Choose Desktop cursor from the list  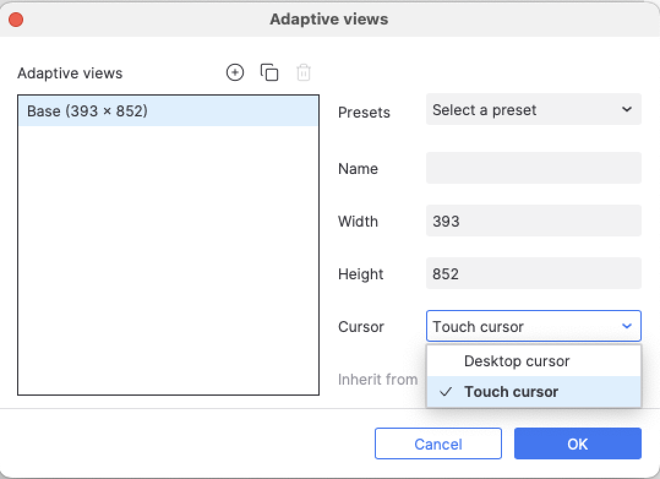pos(517,361)
